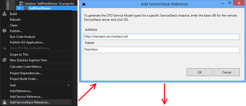246x106 pixels.
Task: Click the New Solution Explorer View icon
Action: 4,60
